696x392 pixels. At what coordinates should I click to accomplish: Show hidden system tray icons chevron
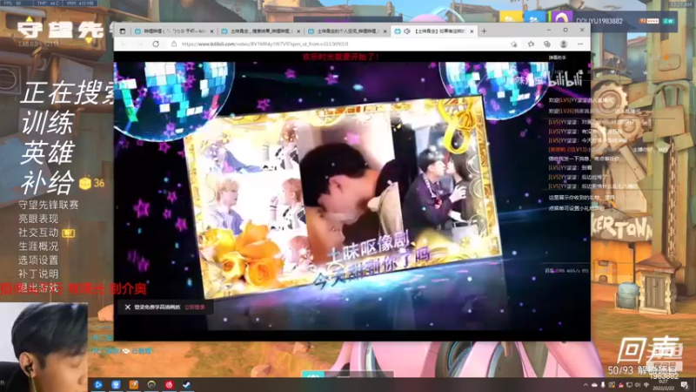pos(586,385)
